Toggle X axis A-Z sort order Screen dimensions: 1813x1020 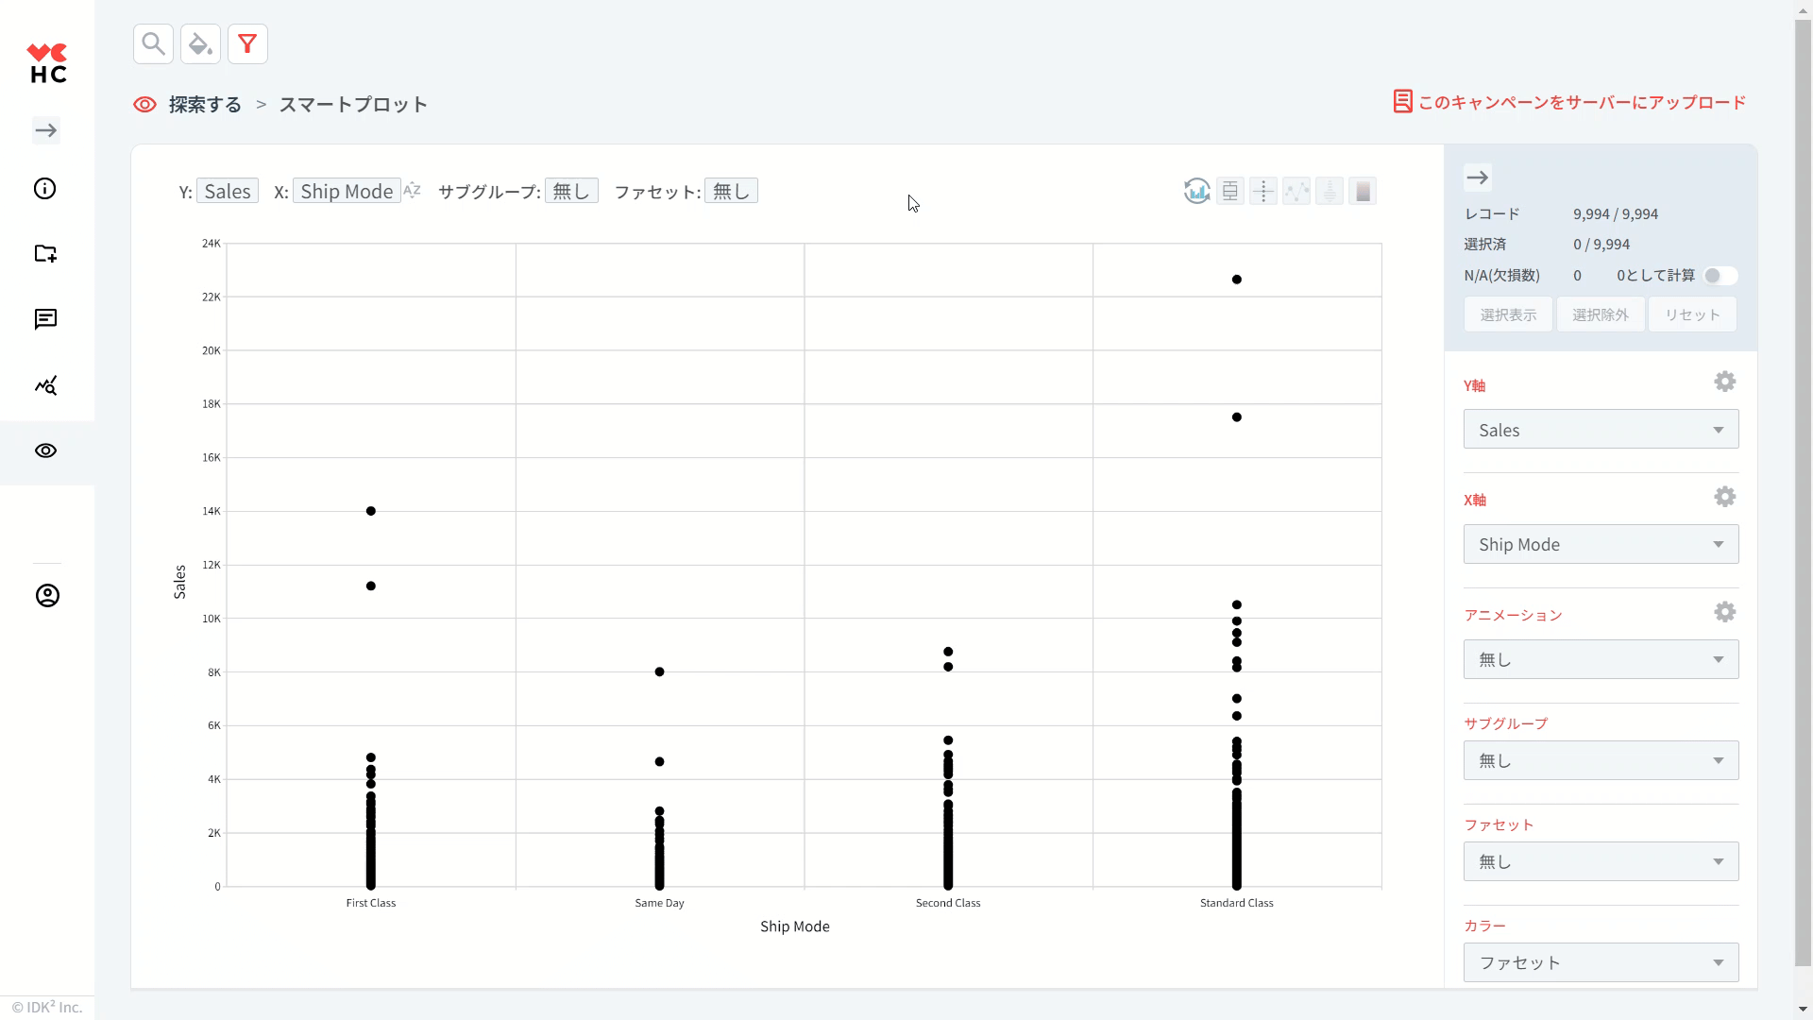(412, 191)
